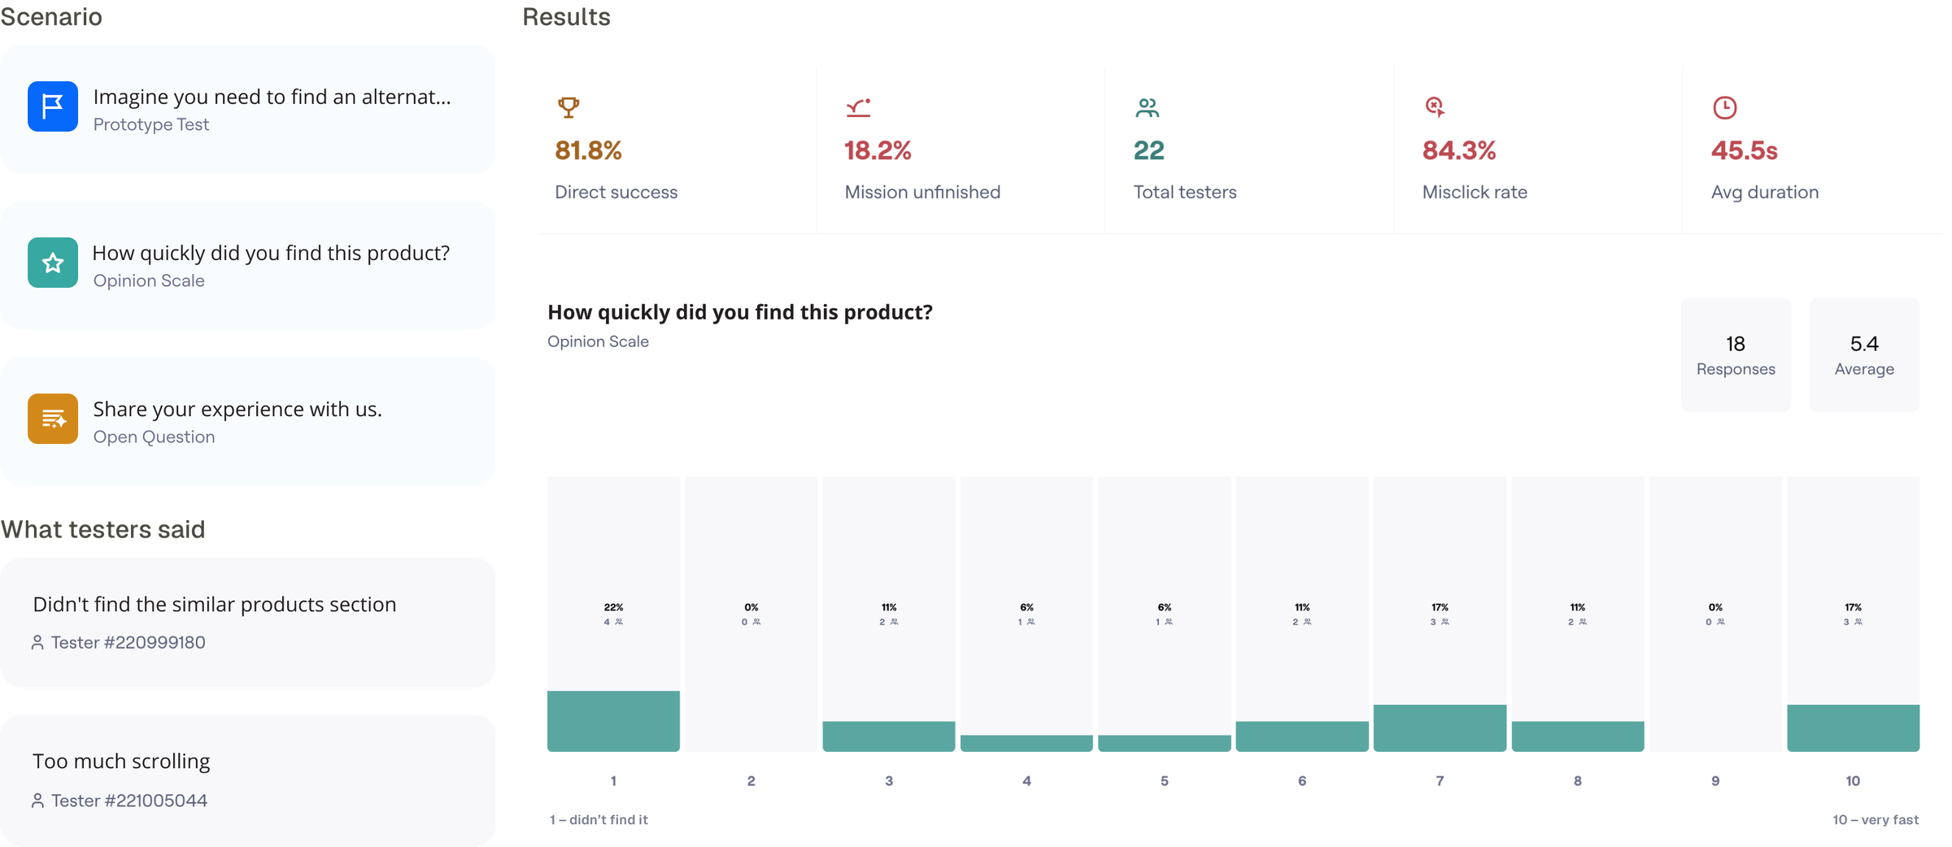Click the 45.5s Avg duration value

point(1745,150)
